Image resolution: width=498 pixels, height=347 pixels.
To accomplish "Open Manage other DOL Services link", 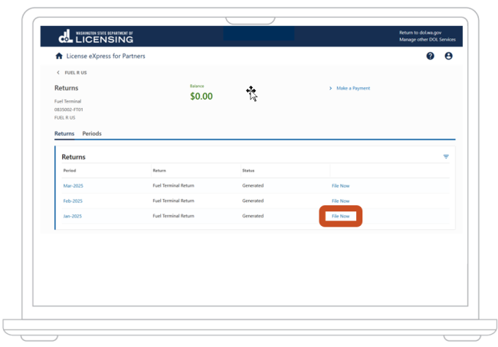I will [428, 40].
